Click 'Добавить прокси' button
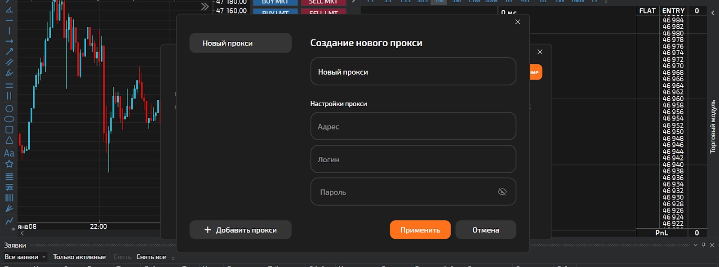This screenshot has width=719, height=267. point(240,230)
